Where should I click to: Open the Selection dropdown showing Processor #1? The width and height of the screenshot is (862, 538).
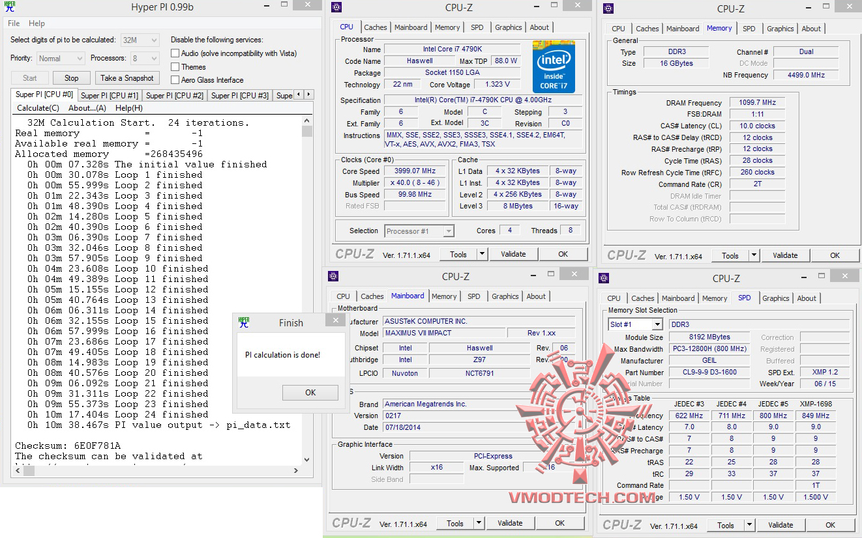tap(419, 231)
